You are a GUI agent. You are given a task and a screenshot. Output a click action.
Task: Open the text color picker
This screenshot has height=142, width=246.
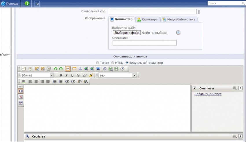[86, 82]
